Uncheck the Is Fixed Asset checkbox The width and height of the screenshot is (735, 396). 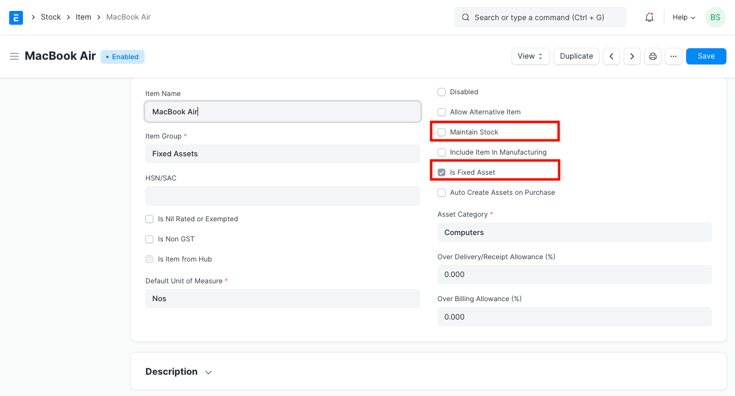442,172
